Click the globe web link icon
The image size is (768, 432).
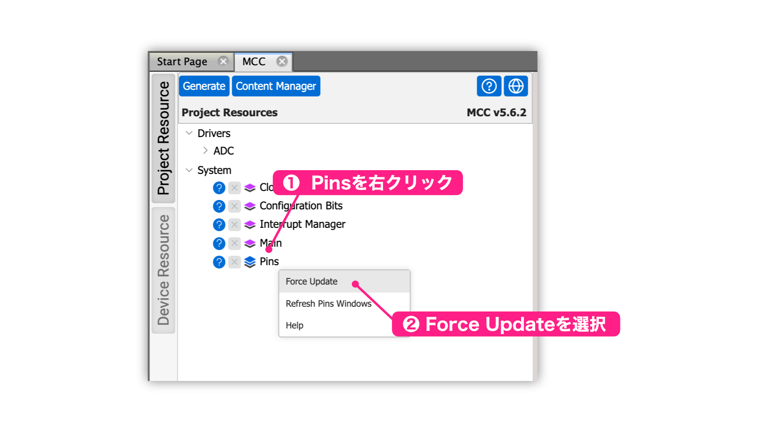[516, 86]
